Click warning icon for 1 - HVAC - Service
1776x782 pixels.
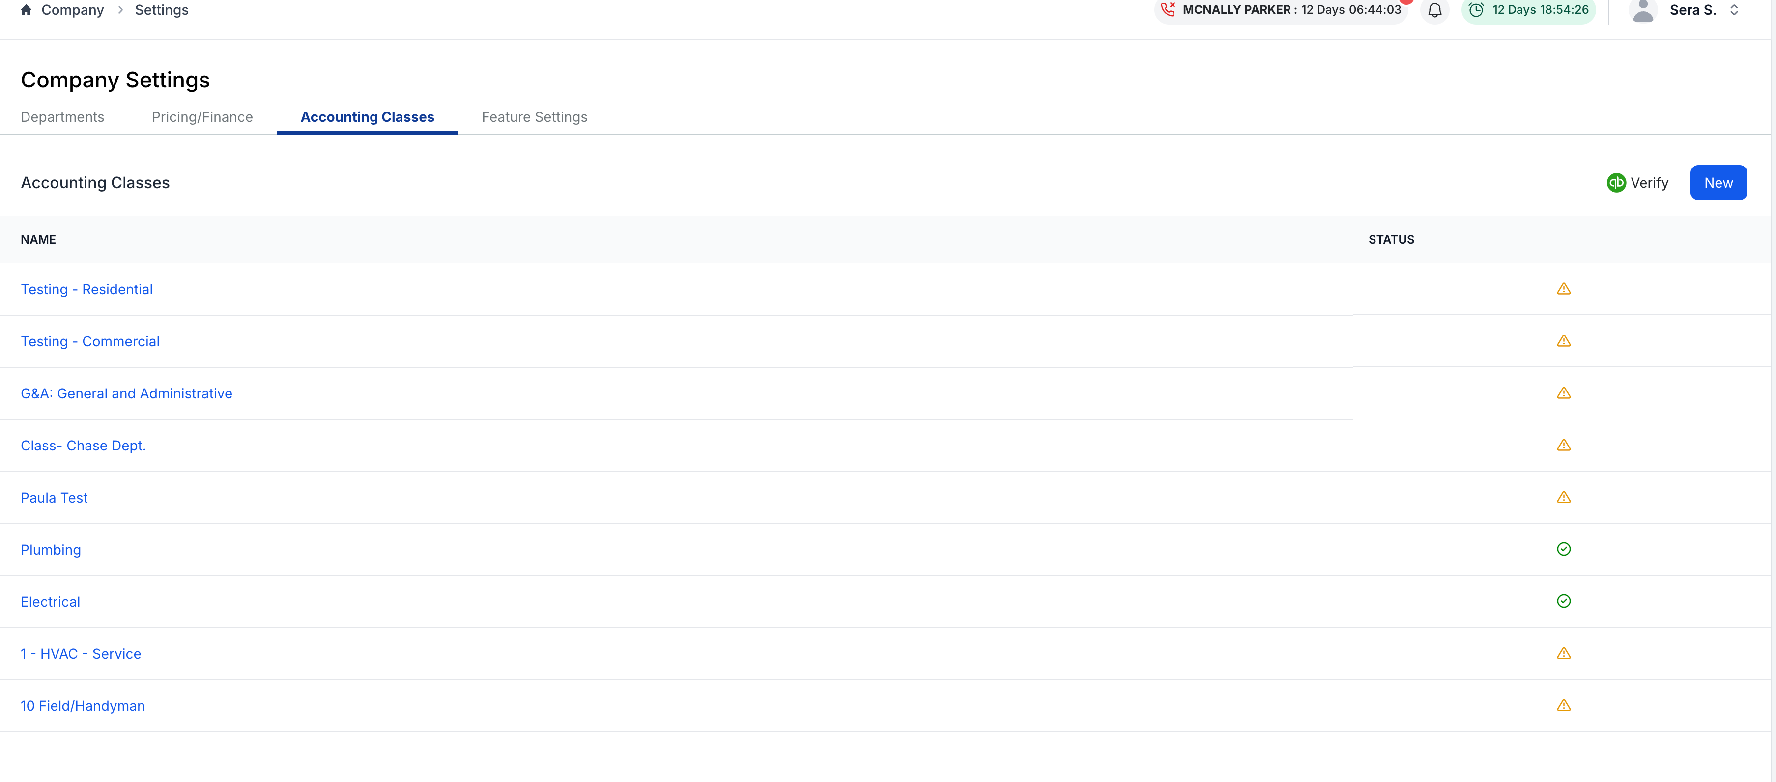(x=1564, y=653)
